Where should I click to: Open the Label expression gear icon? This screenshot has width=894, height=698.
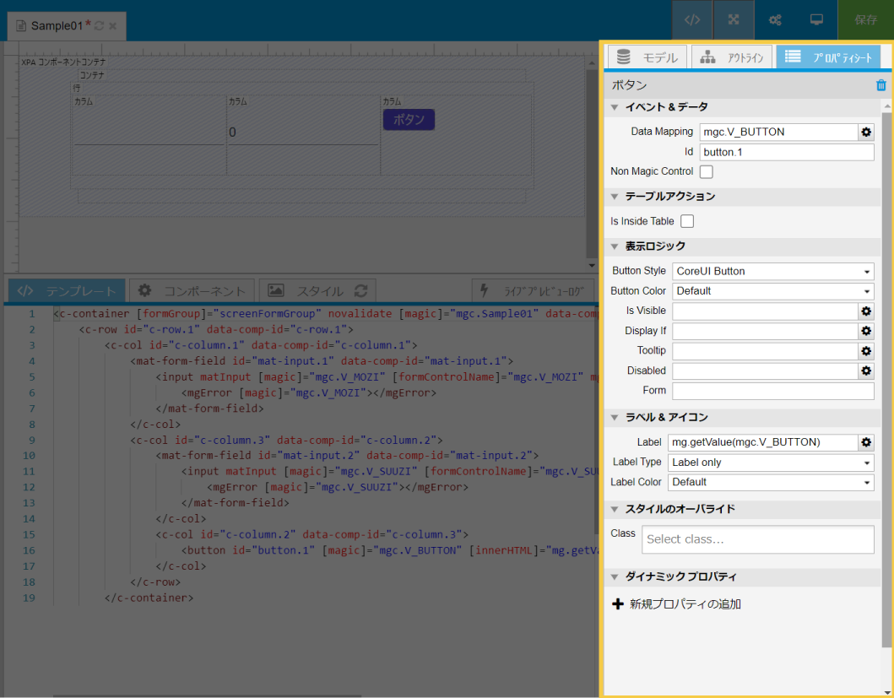pyautogui.click(x=866, y=442)
